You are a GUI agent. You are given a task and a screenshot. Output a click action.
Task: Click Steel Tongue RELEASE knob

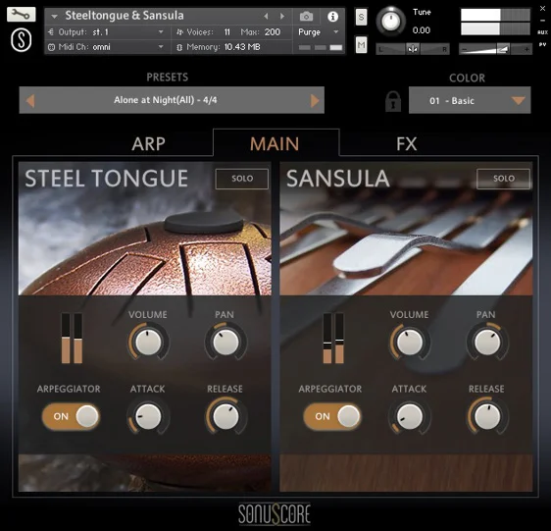225,416
